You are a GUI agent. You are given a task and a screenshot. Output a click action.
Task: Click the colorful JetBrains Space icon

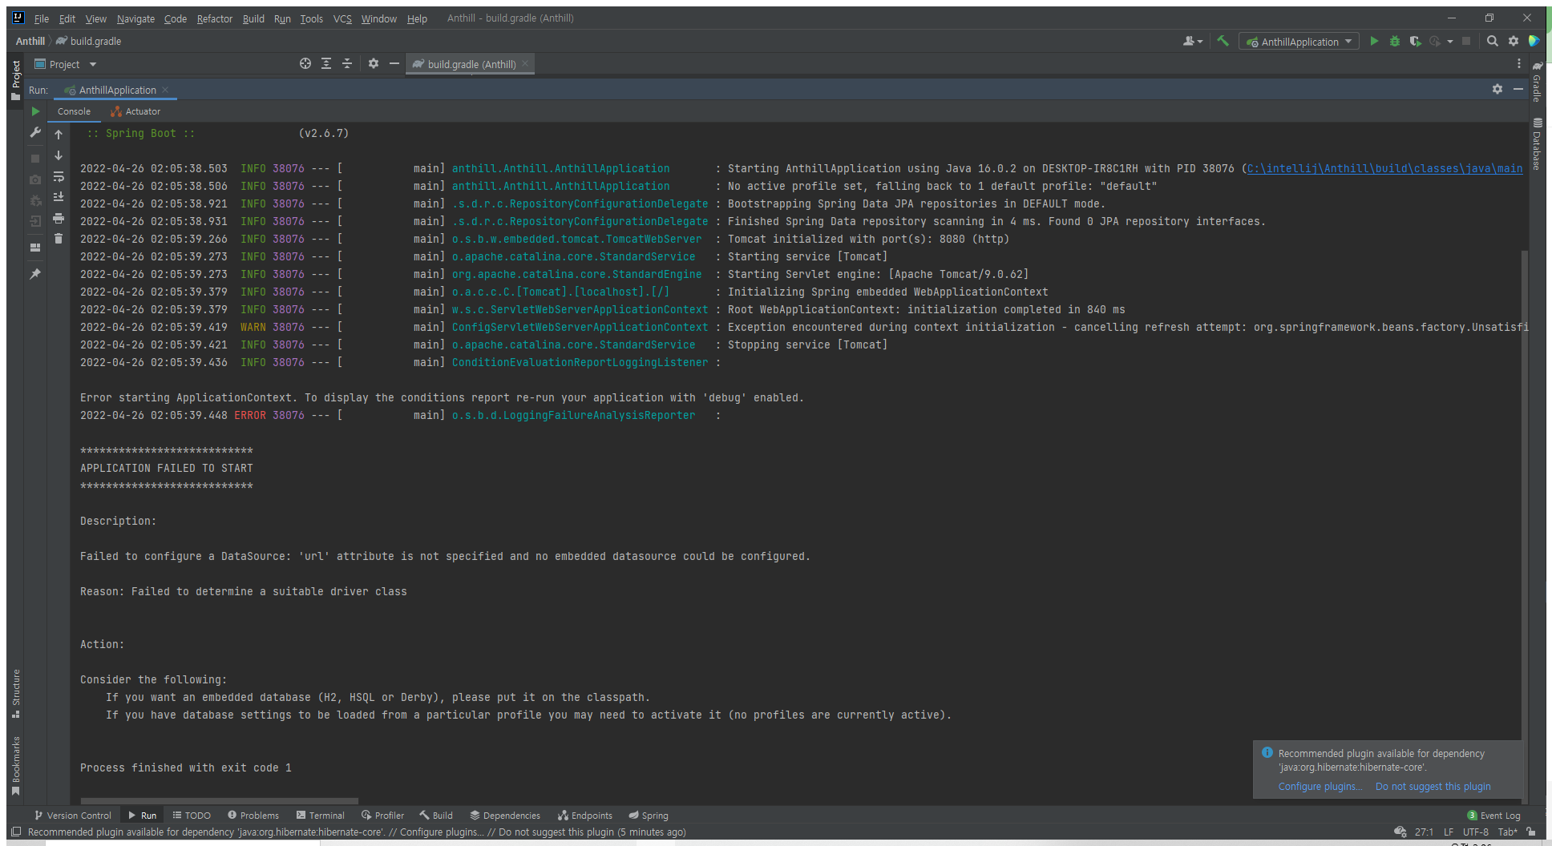1534,41
